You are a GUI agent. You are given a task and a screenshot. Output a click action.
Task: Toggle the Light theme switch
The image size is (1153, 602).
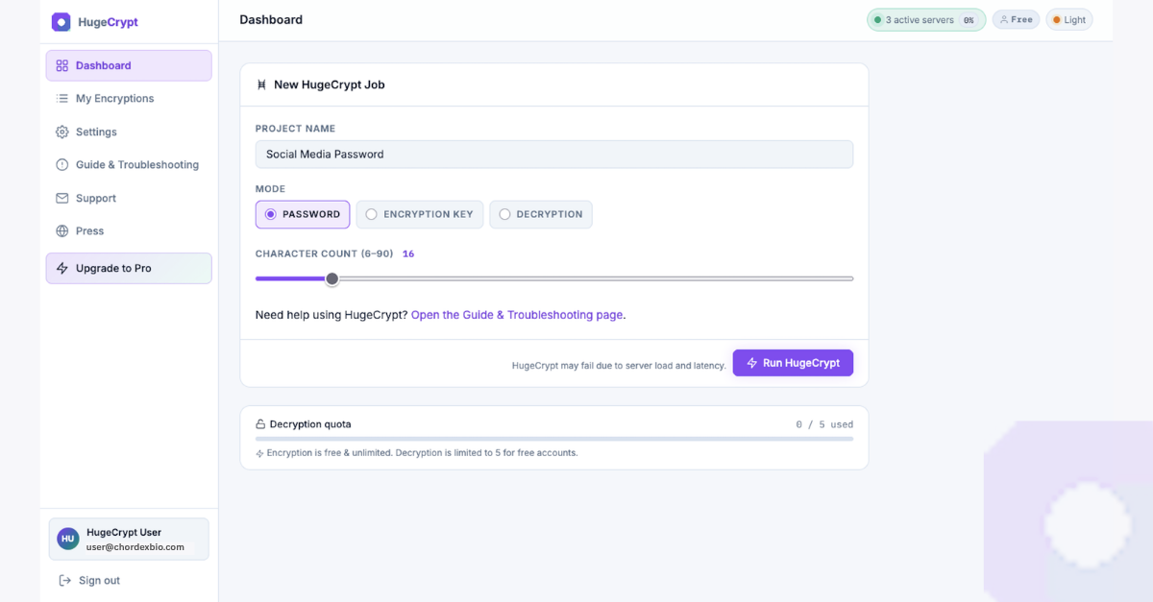pos(1069,19)
